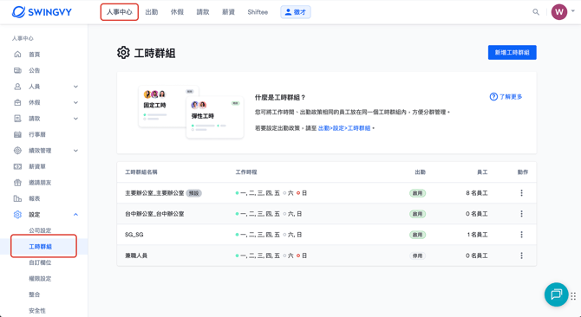Click the 人員 person icon
This screenshot has height=317, width=581.
click(x=17, y=87)
